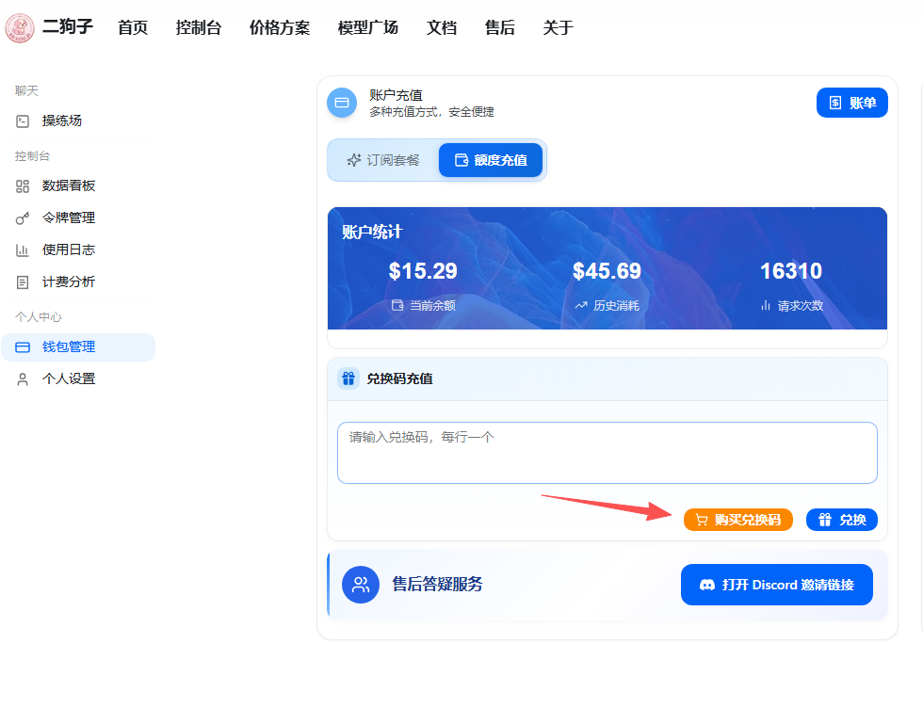Click the 兑换 redeem button
The image size is (923, 708).
[x=842, y=520]
